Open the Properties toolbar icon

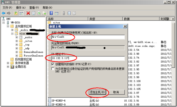point(34,13)
